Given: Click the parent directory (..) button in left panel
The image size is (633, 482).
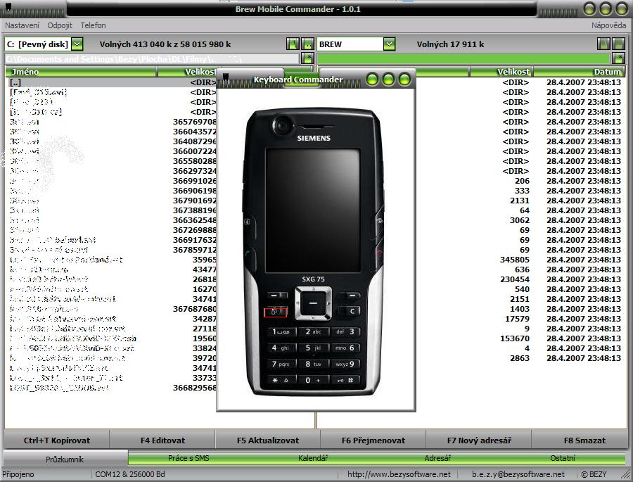Looking at the screenshot, I should pos(307,44).
